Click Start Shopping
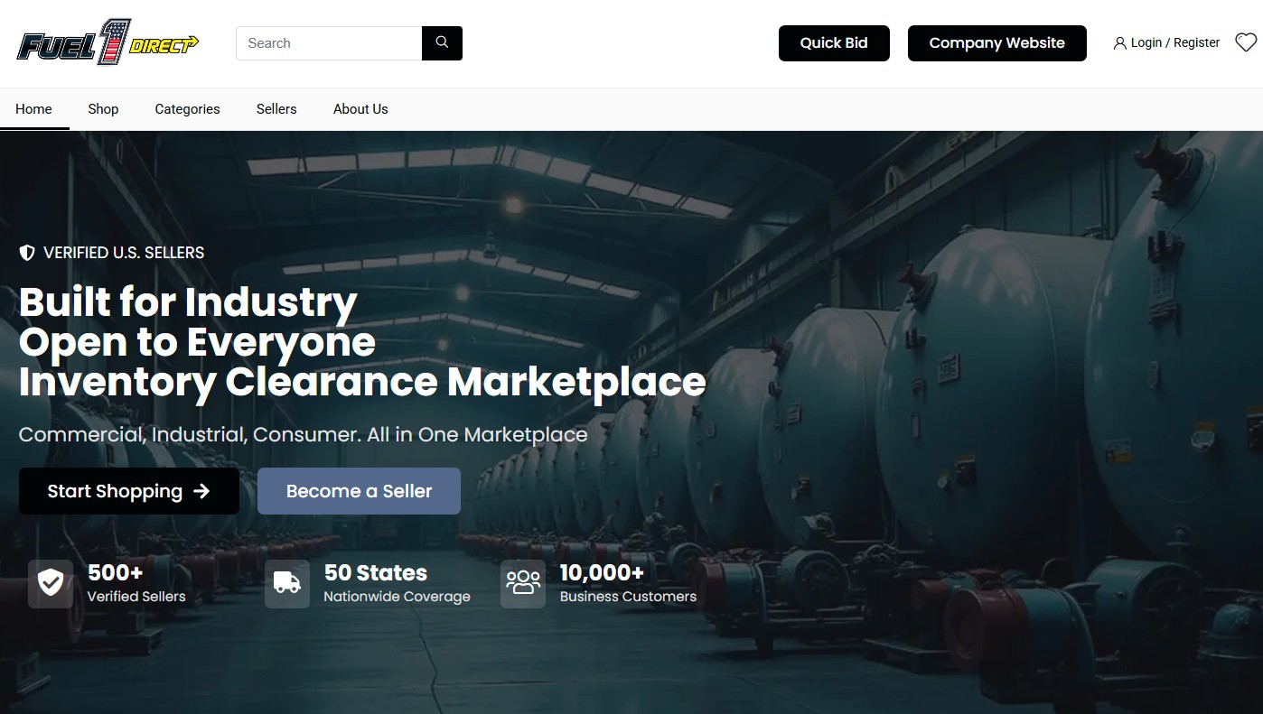The width and height of the screenshot is (1263, 714). [129, 491]
